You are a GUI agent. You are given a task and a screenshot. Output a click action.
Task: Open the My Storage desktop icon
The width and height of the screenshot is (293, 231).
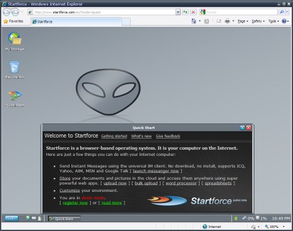(15, 41)
